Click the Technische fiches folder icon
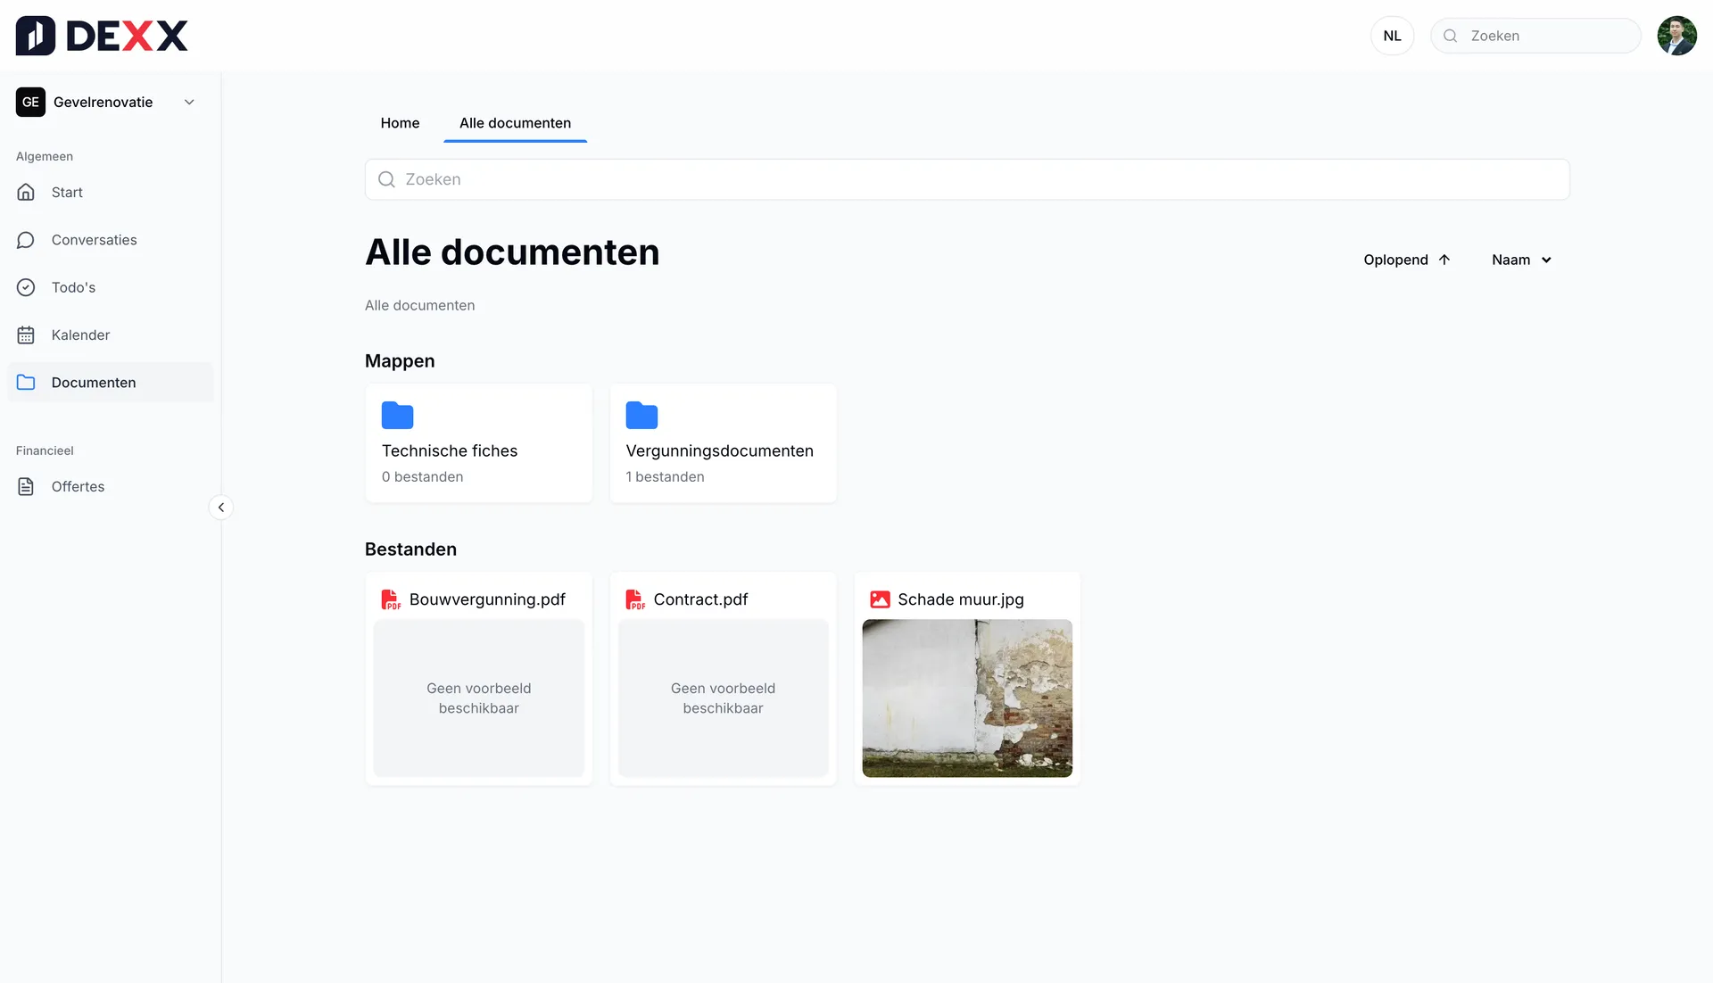1713x983 pixels. point(397,416)
